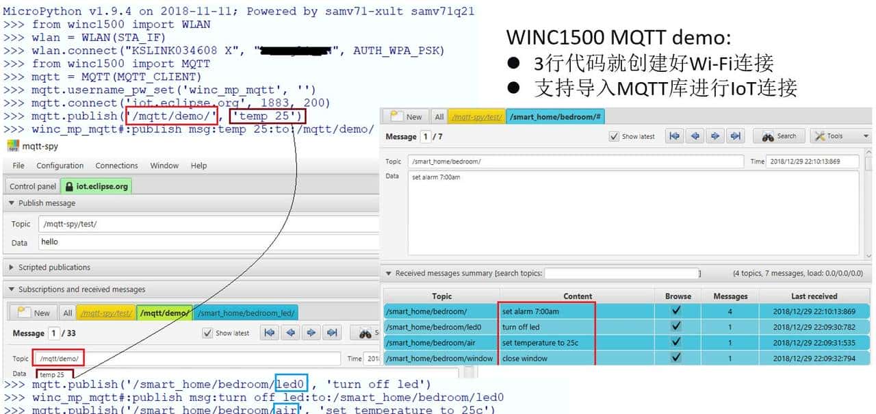Toggle Show latest checkbox in right panel
The width and height of the screenshot is (876, 414).
[x=614, y=137]
